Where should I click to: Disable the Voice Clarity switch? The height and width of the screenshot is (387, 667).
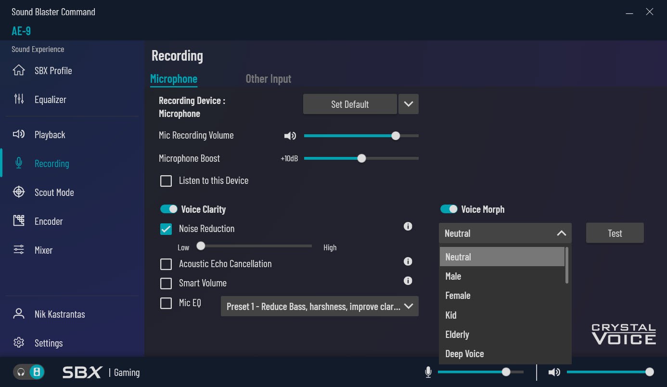(169, 209)
